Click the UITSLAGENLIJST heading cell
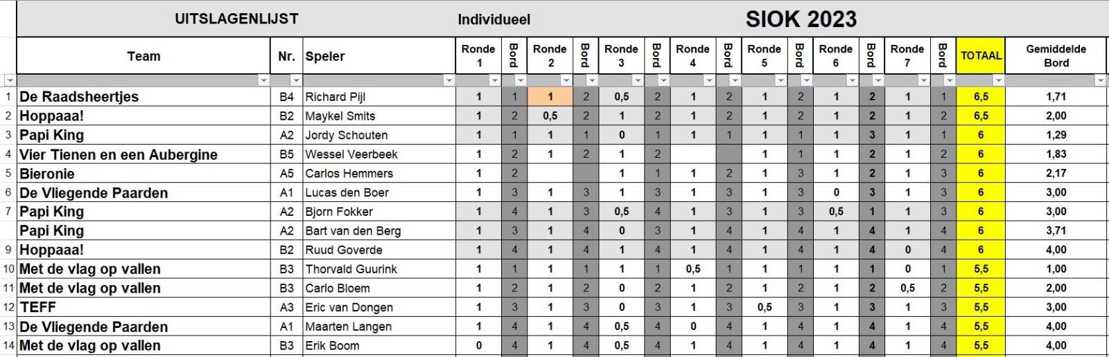 236,19
